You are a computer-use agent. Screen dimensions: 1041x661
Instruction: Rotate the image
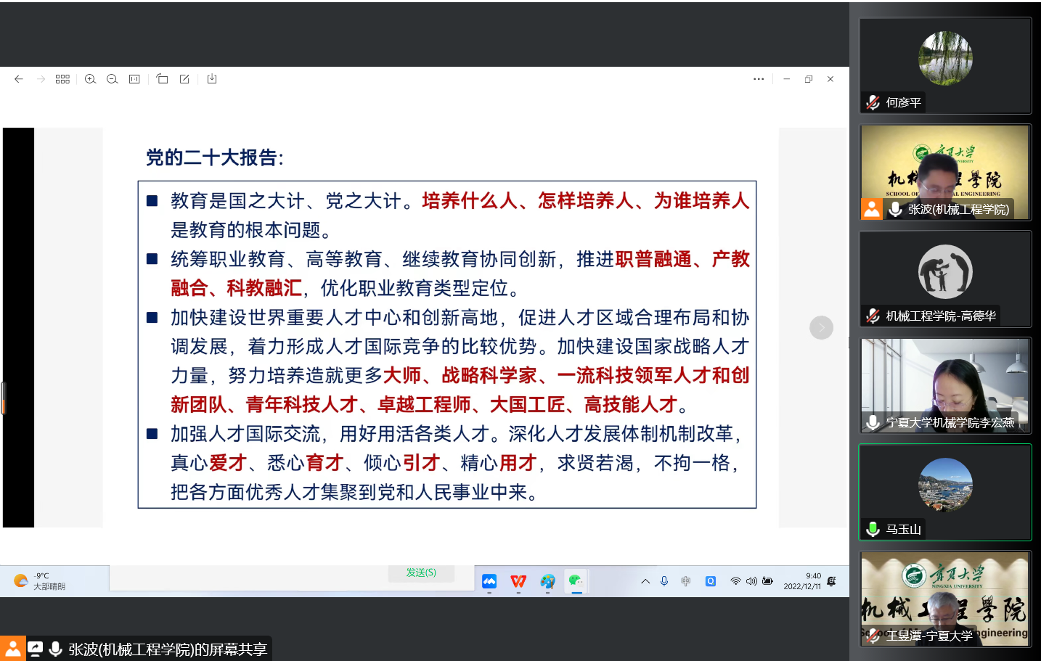(x=162, y=79)
